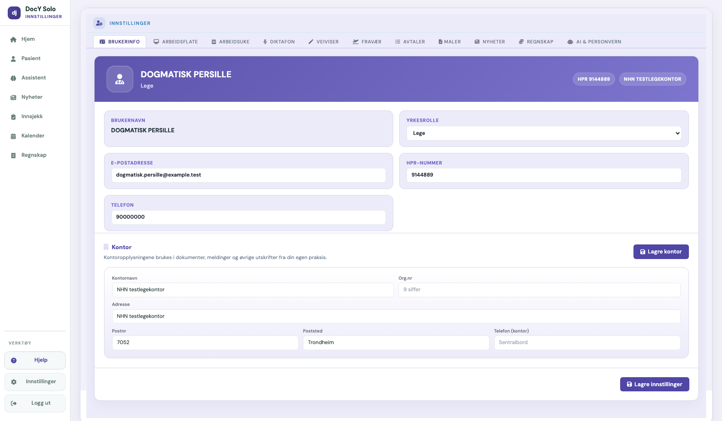Click the Hjem house icon

pos(13,39)
